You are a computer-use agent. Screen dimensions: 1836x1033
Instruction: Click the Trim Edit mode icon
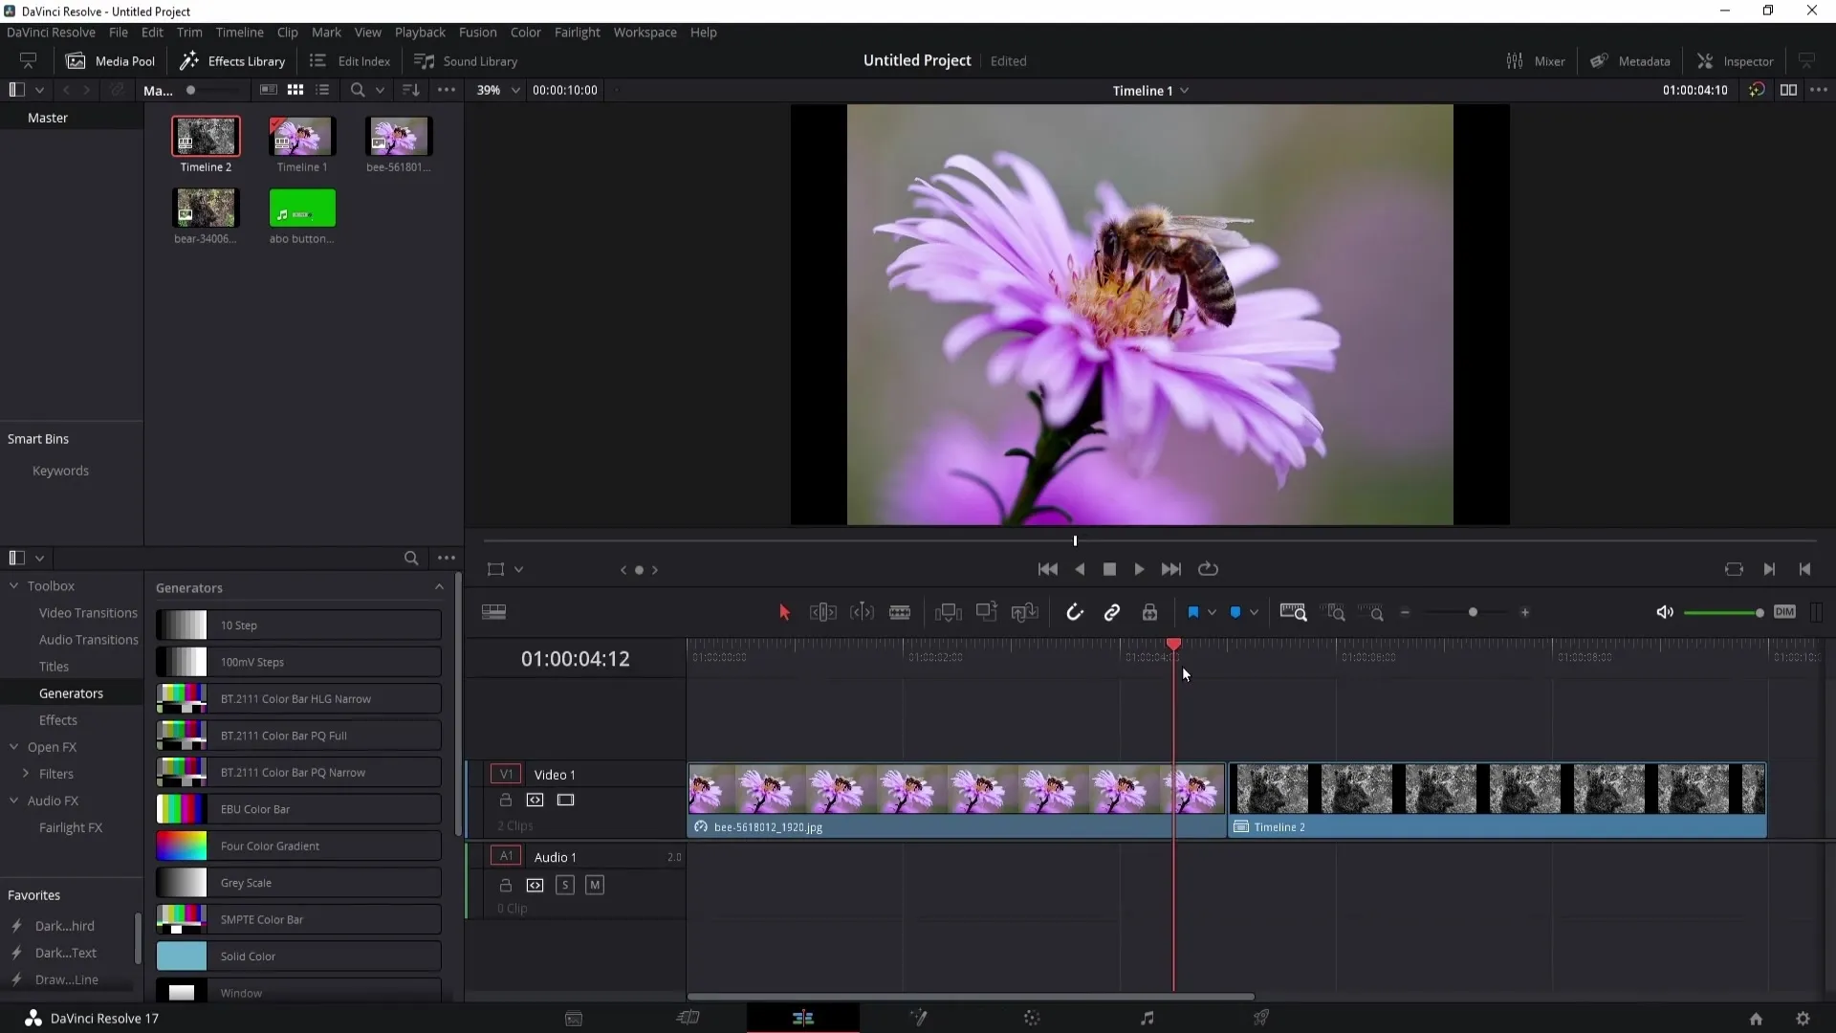pyautogui.click(x=820, y=613)
